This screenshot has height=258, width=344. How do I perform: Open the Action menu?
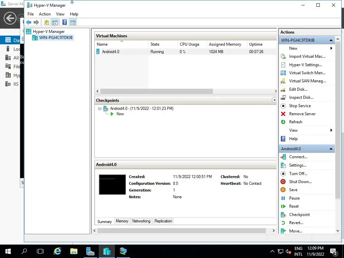pos(45,14)
